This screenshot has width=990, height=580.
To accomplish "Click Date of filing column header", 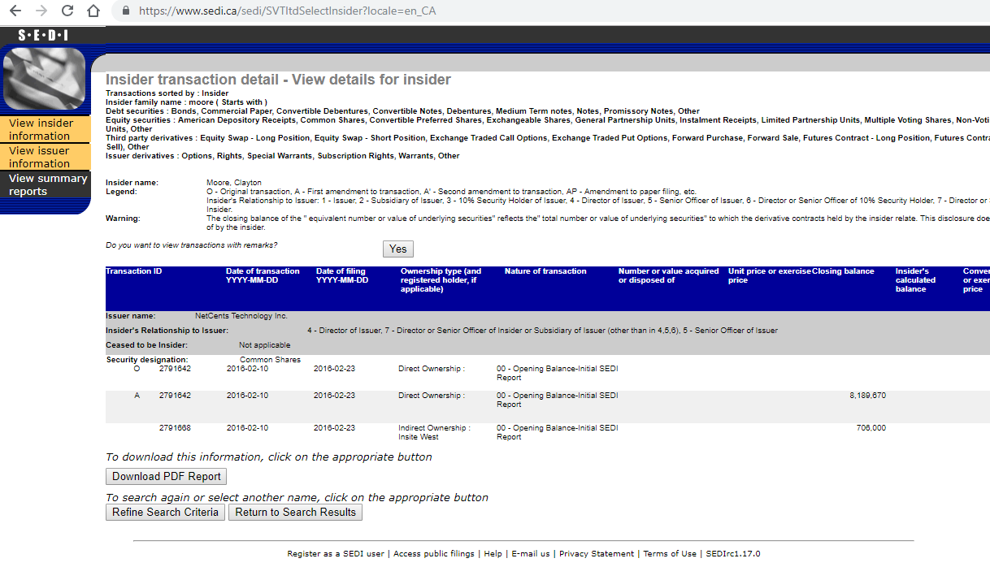I will (x=342, y=275).
